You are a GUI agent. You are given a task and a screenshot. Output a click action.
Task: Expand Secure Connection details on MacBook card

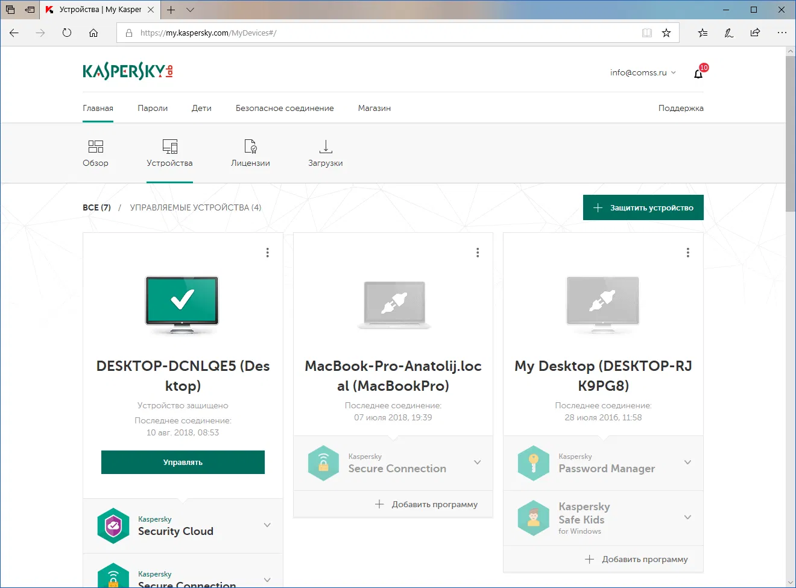(477, 463)
